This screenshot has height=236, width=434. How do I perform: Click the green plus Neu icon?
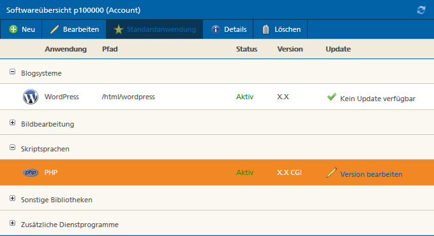click(x=13, y=29)
